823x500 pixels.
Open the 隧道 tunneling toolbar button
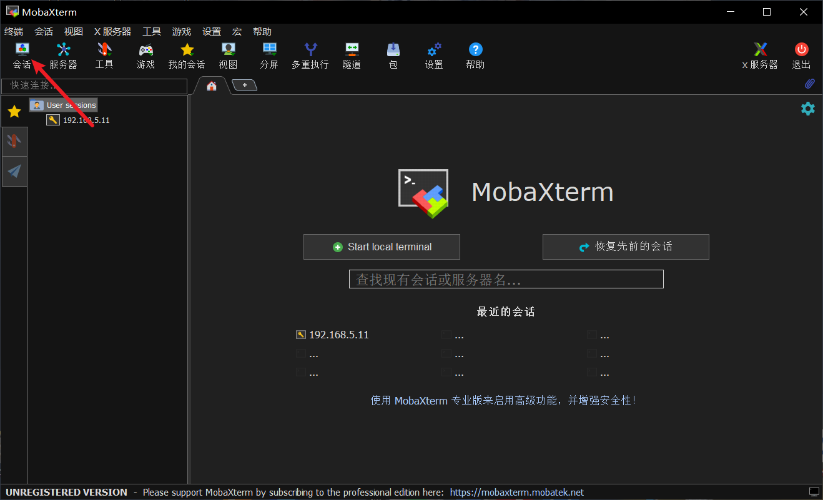[352, 56]
